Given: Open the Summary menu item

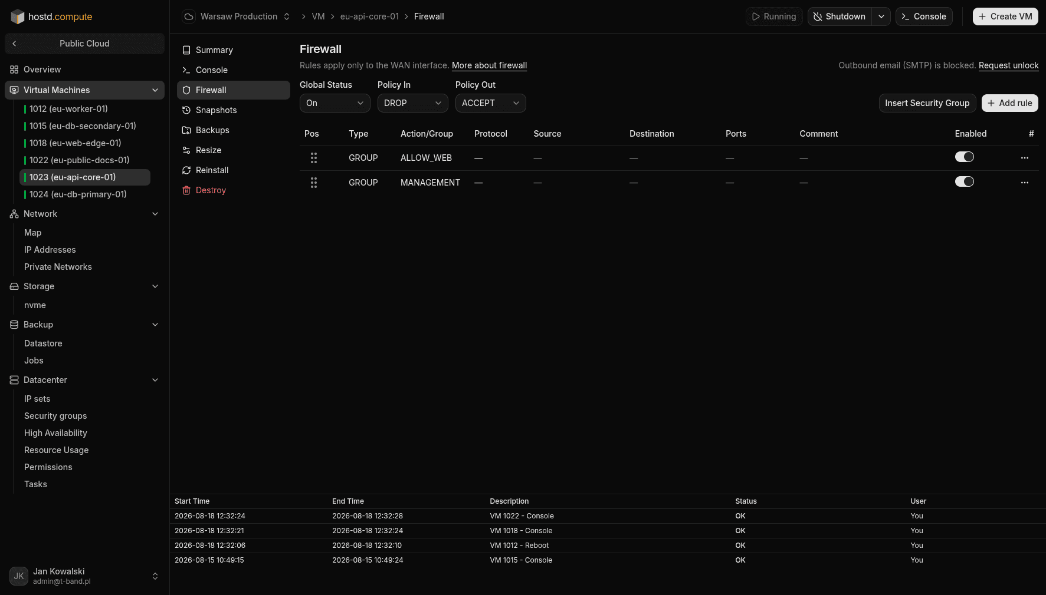Looking at the screenshot, I should [x=234, y=50].
